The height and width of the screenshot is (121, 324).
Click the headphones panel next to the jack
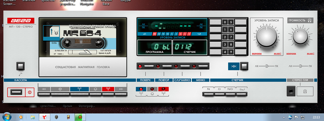305,91
